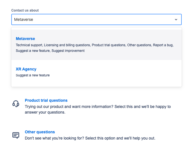Screen dimensions: 193x146
Task: Click 'Suggest improvement' text in Metaverse option
Action: pos(68,51)
